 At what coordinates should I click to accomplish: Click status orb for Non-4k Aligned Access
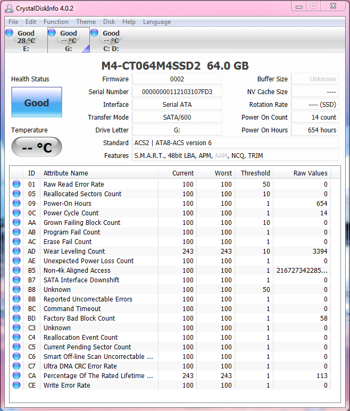[x=16, y=270]
